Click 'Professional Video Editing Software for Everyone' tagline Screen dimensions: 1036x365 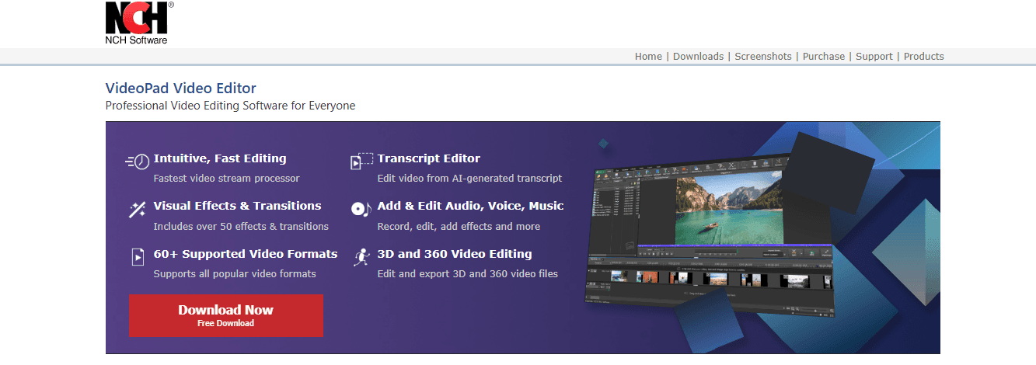pyautogui.click(x=231, y=106)
